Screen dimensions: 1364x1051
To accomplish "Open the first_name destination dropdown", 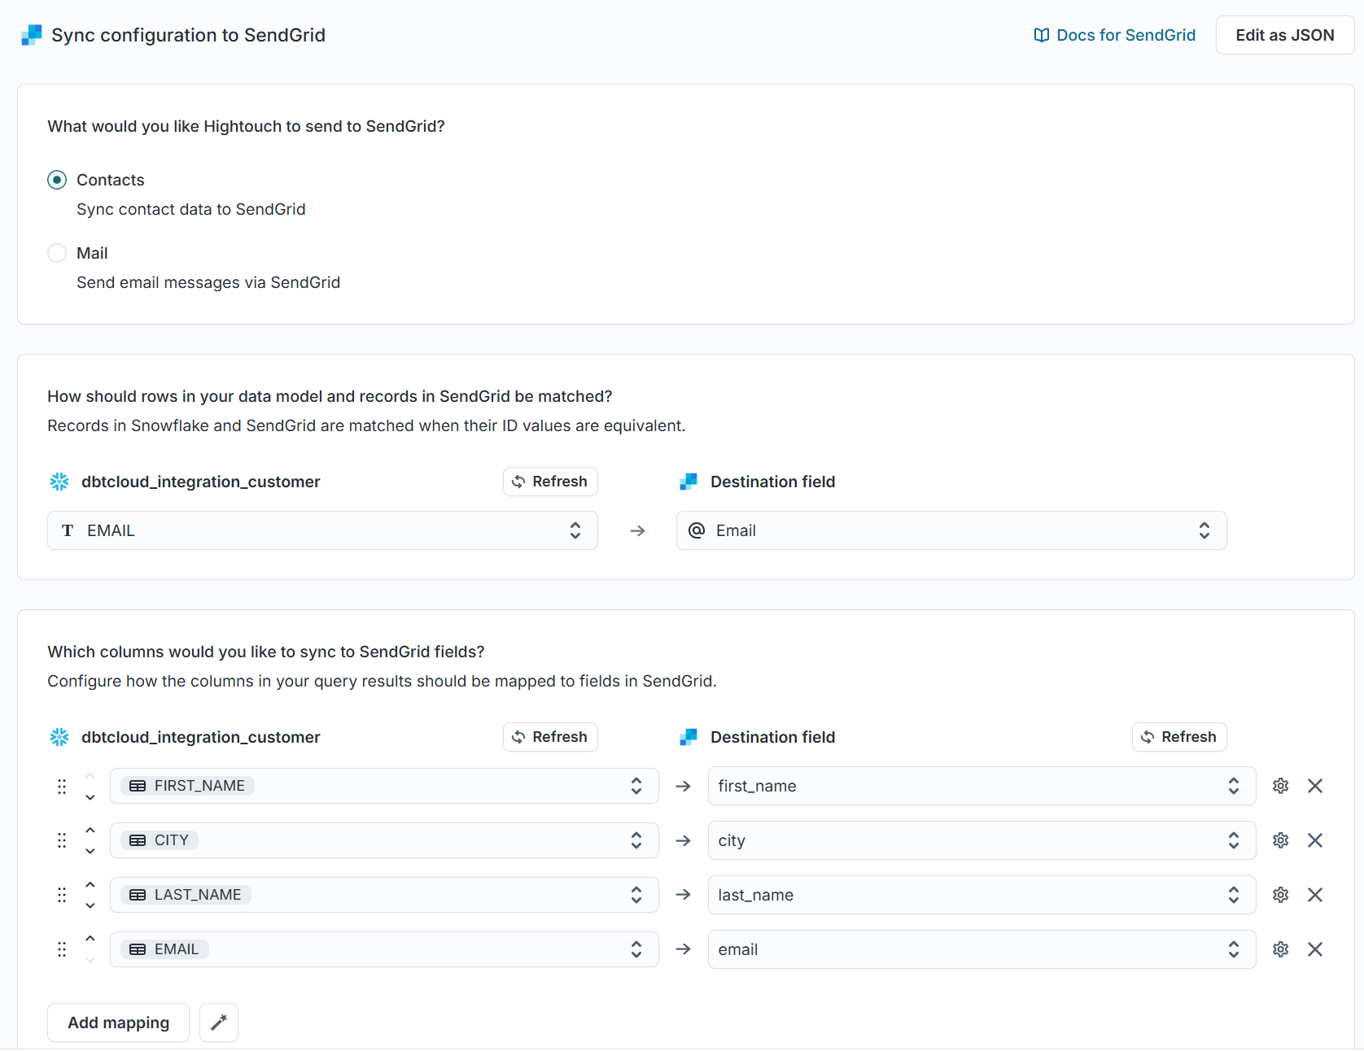I will click(x=981, y=786).
